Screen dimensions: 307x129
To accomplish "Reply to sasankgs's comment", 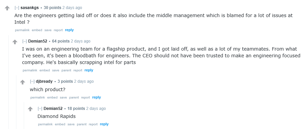I will [x=69, y=30].
